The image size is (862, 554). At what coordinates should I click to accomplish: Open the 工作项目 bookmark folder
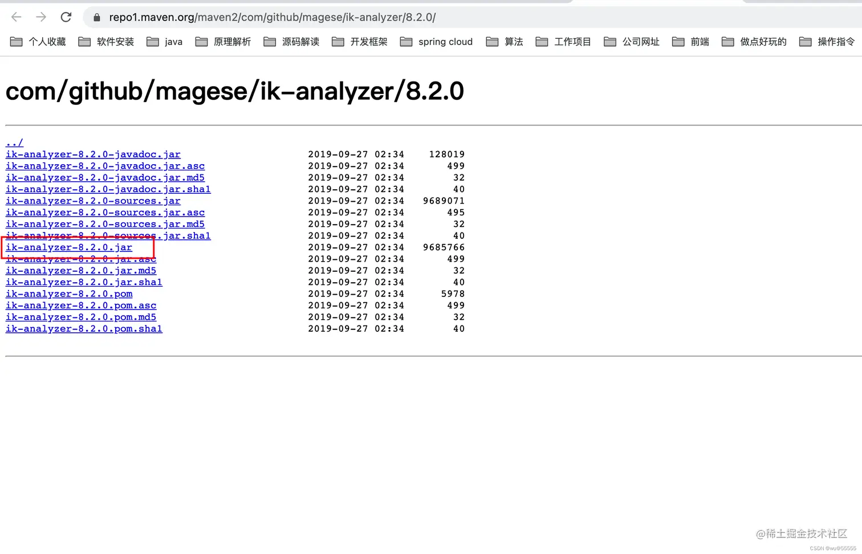point(563,42)
